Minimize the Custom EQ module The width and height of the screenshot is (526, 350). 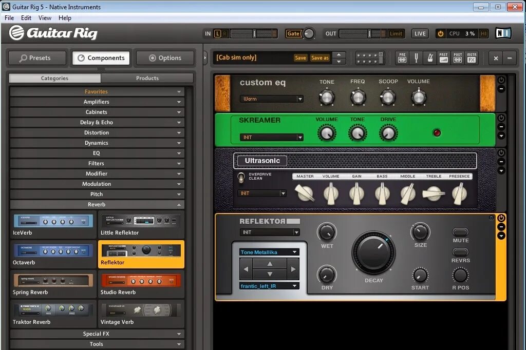click(x=501, y=89)
